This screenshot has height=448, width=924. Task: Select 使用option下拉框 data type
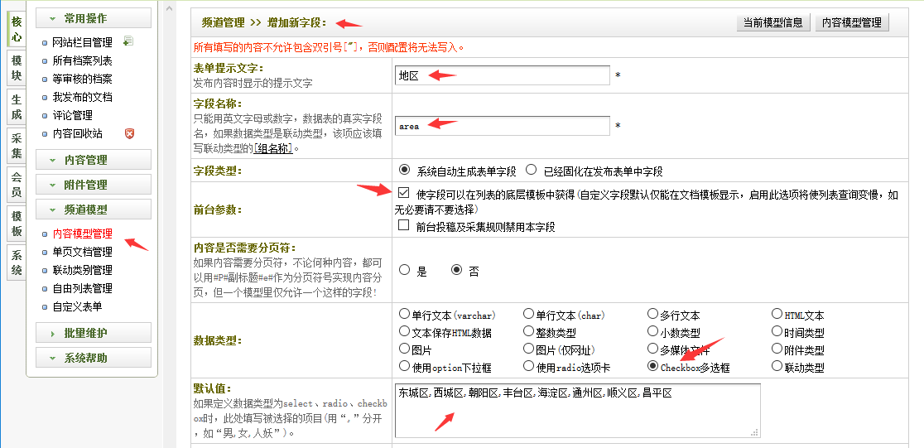tap(404, 366)
